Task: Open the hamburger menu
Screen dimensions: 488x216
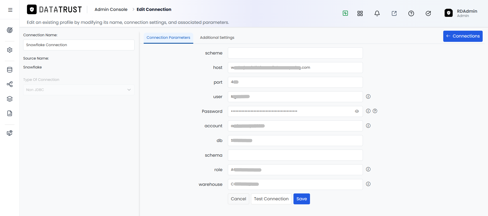Action: pos(10,10)
